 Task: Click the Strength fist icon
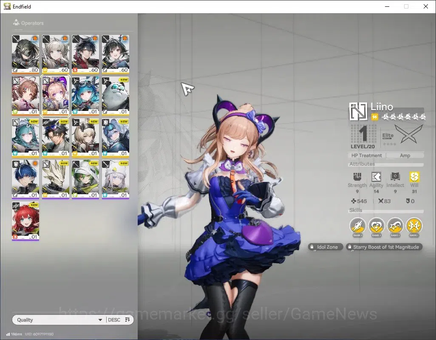(x=357, y=176)
